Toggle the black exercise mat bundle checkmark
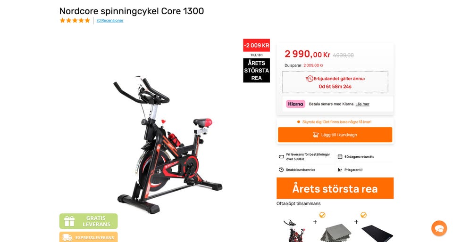453x242 pixels. [363, 215]
